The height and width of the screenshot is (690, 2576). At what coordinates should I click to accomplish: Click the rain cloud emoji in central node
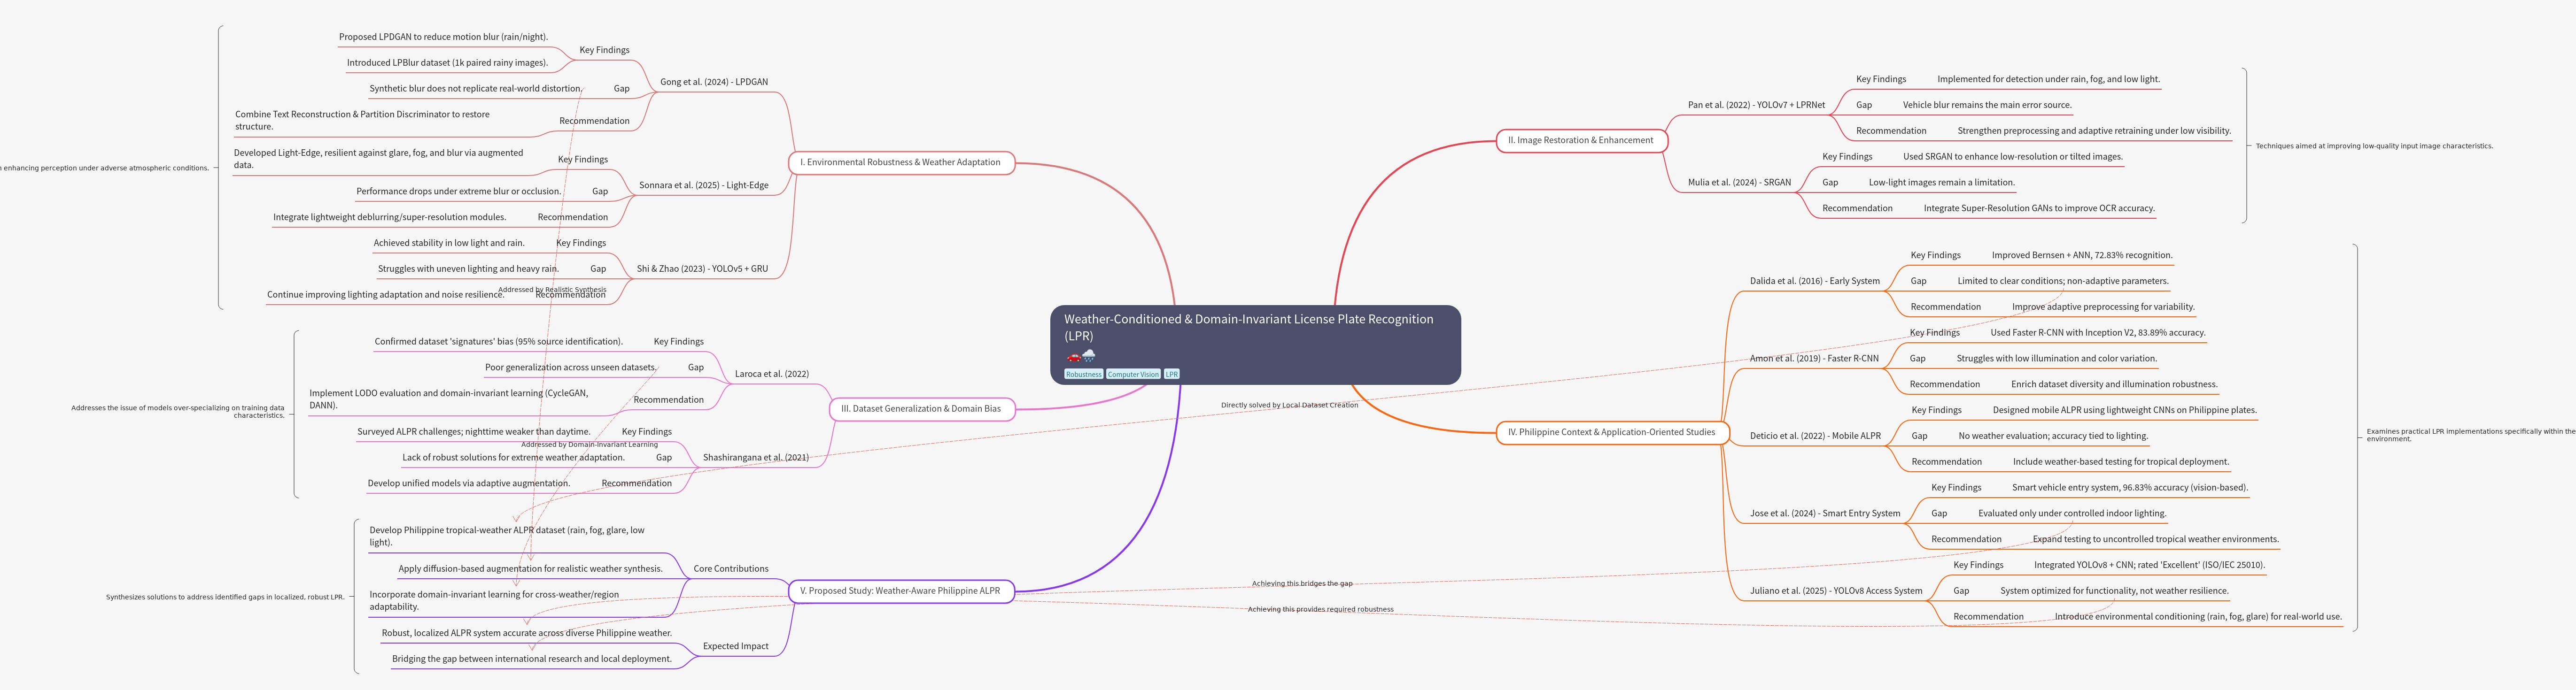tap(1089, 355)
